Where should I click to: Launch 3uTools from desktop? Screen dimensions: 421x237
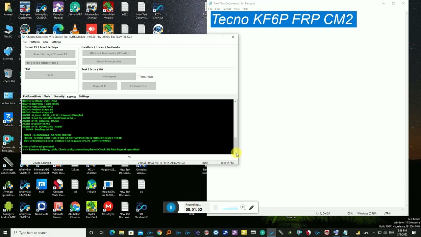click(8, 120)
